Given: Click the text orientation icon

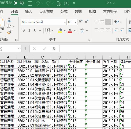Looking at the screenshot, I should 117,22.
